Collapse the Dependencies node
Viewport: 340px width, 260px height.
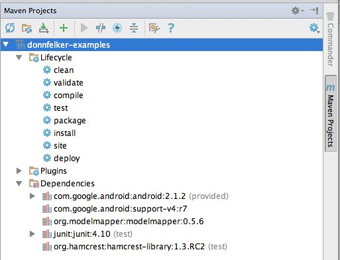click(19, 184)
